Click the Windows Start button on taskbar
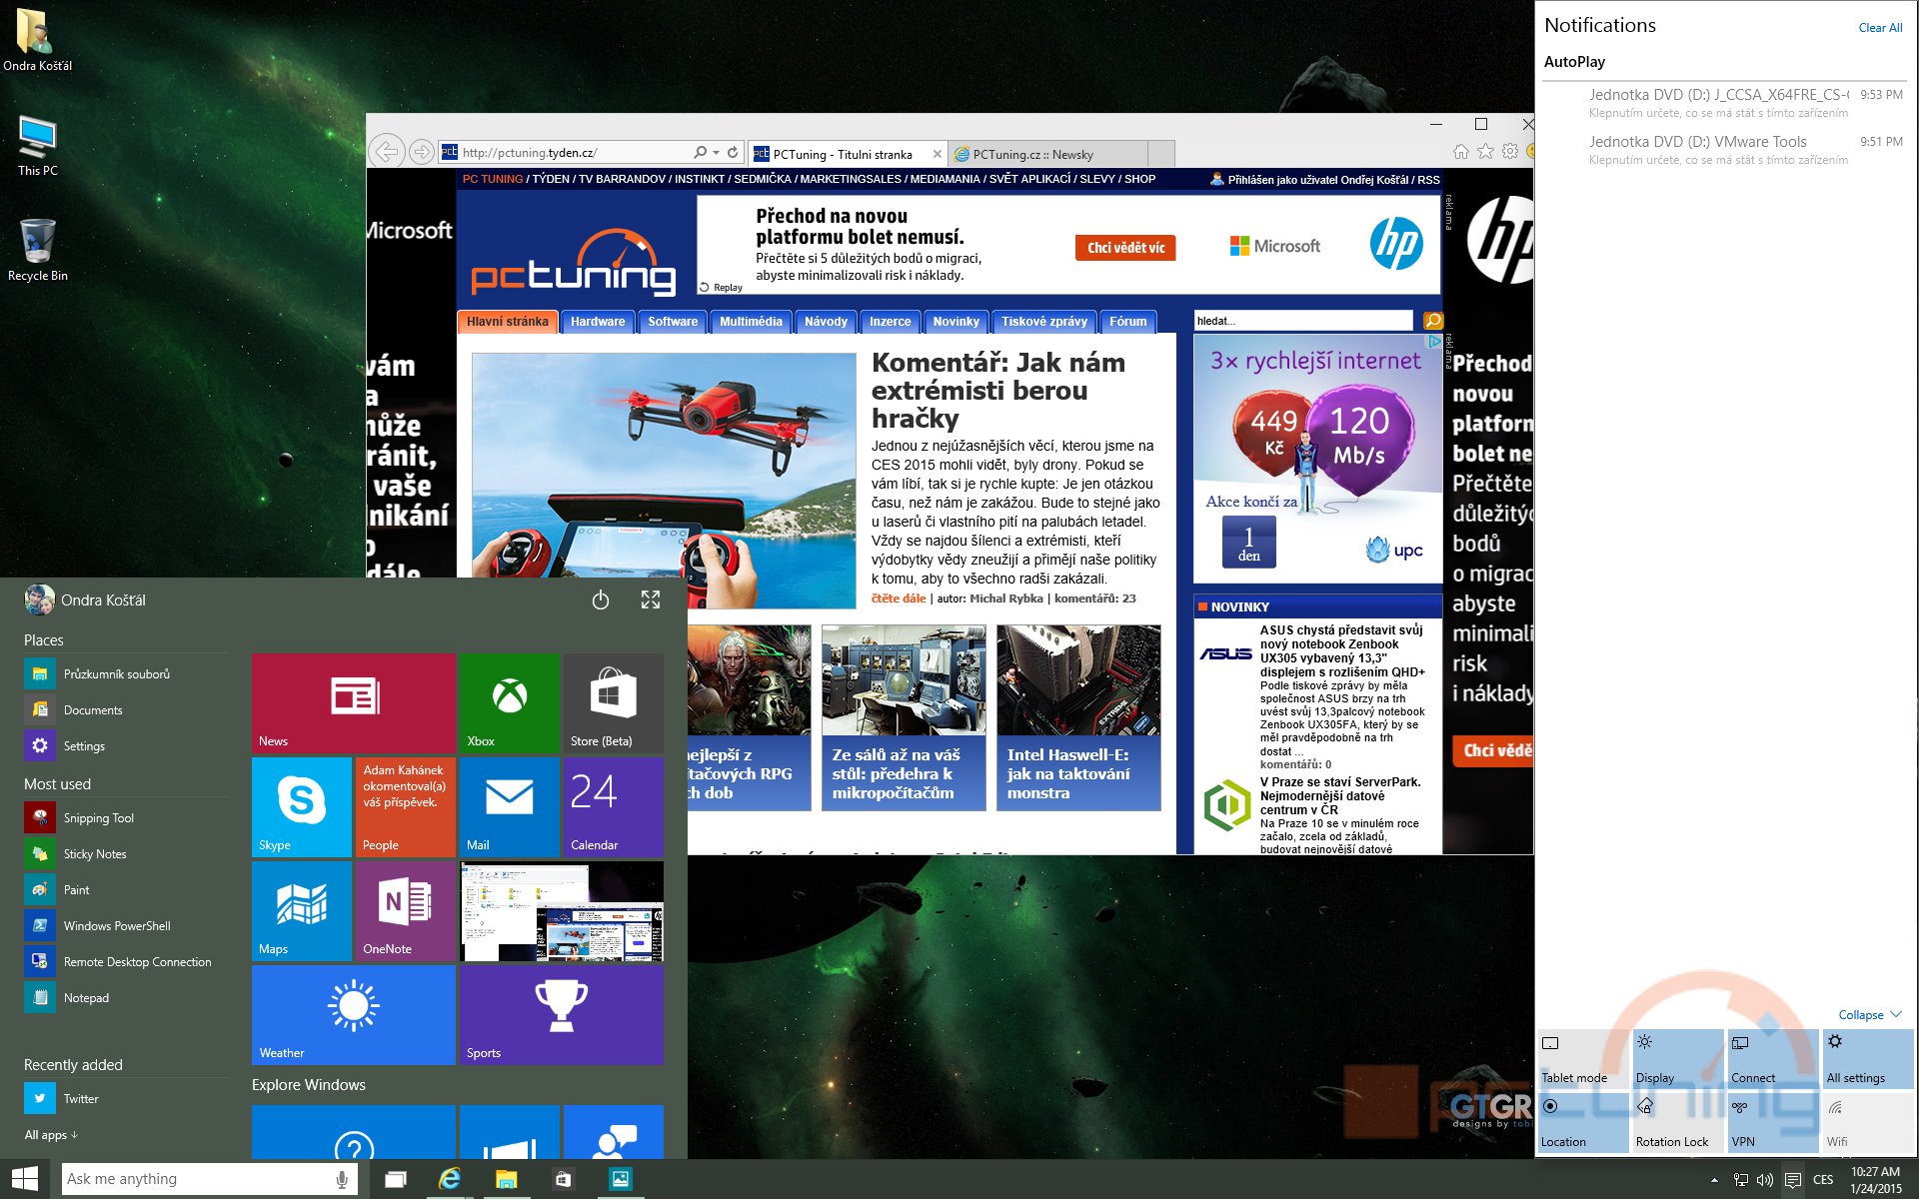1919x1199 pixels. coord(25,1179)
